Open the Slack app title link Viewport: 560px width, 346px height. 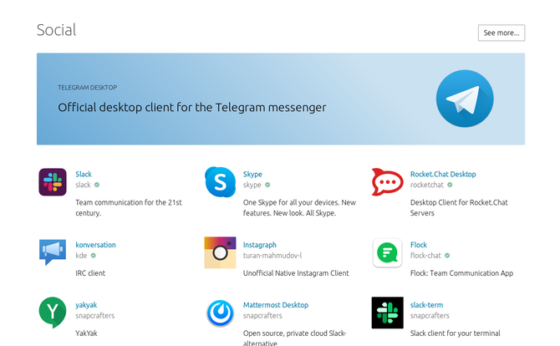tap(84, 174)
